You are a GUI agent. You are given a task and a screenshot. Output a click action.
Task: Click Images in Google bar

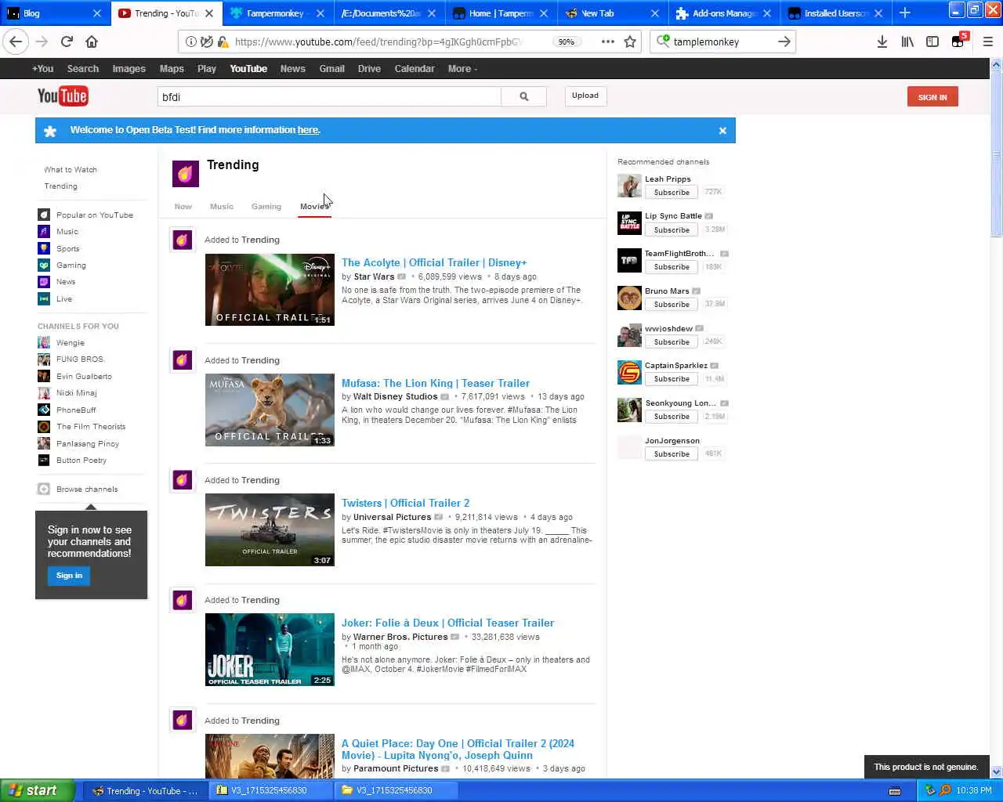coord(129,69)
